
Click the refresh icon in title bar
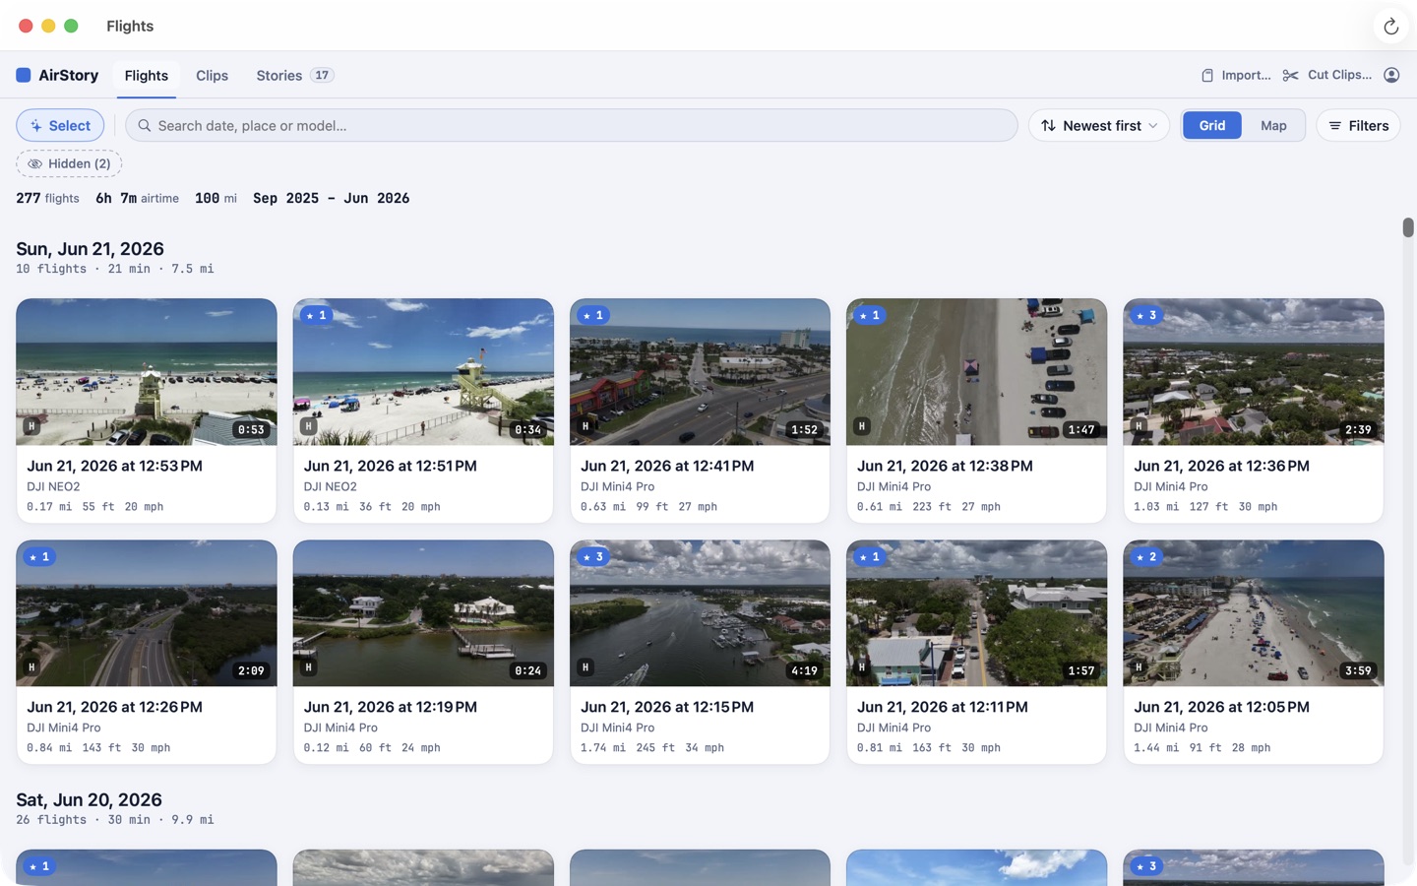pos(1390,27)
